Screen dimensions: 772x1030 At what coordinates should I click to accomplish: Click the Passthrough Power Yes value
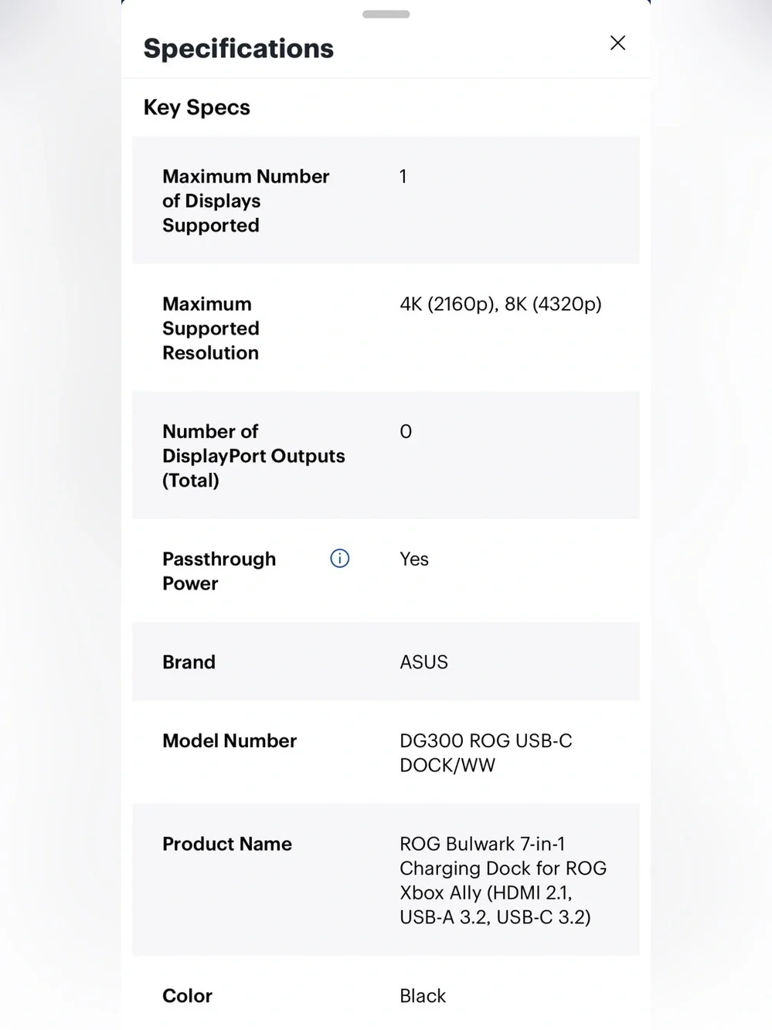click(414, 559)
